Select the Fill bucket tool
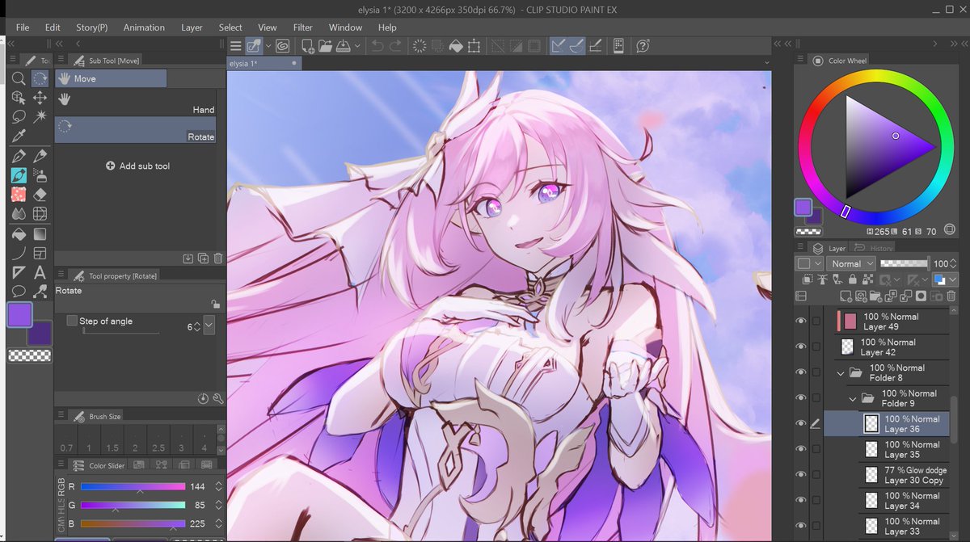 click(x=18, y=234)
